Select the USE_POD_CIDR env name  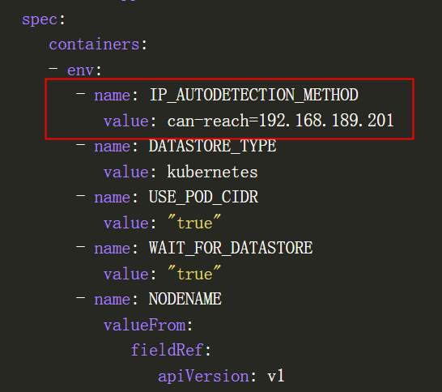[x=203, y=197]
